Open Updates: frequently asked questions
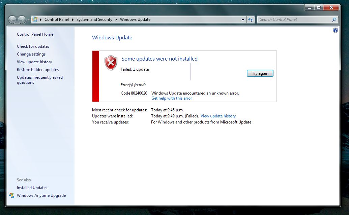Screen dimensions: 349x215 (x=40, y=80)
